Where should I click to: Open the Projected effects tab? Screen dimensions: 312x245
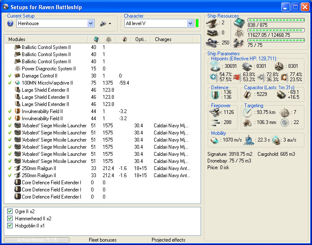point(168,240)
